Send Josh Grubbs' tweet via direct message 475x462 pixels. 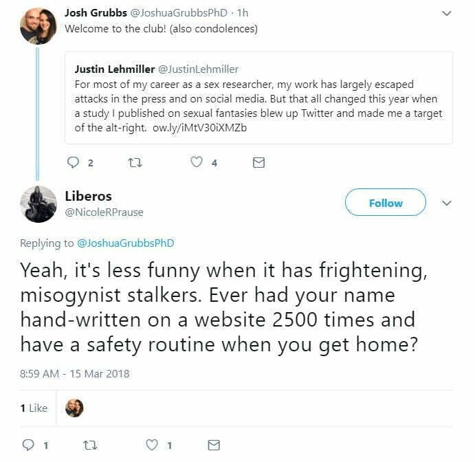click(x=258, y=163)
